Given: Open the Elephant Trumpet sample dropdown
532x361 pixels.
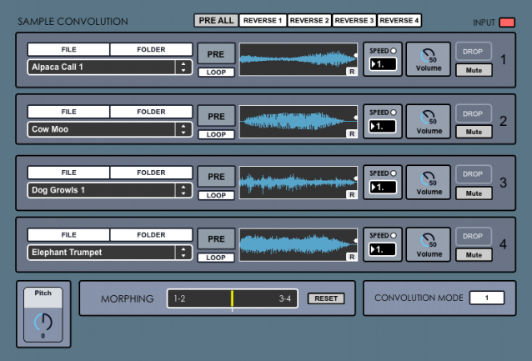Looking at the screenshot, I should [110, 253].
